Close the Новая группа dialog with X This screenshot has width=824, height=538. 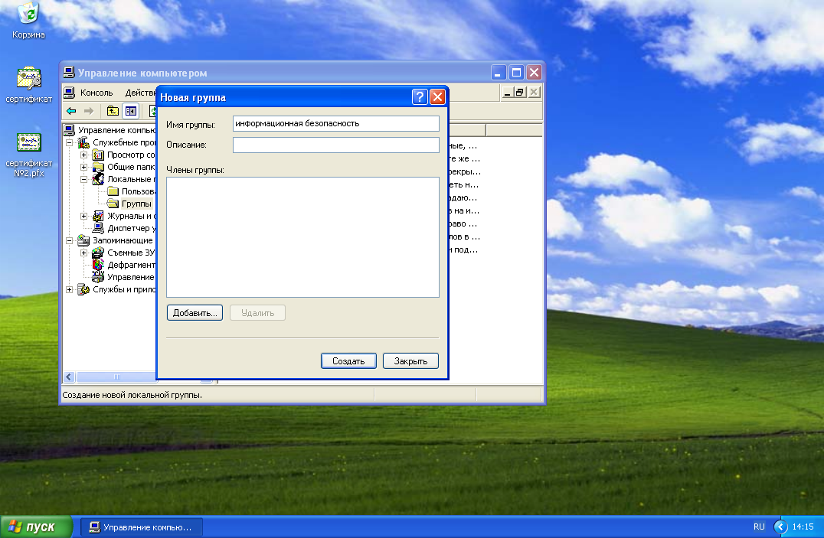point(437,96)
